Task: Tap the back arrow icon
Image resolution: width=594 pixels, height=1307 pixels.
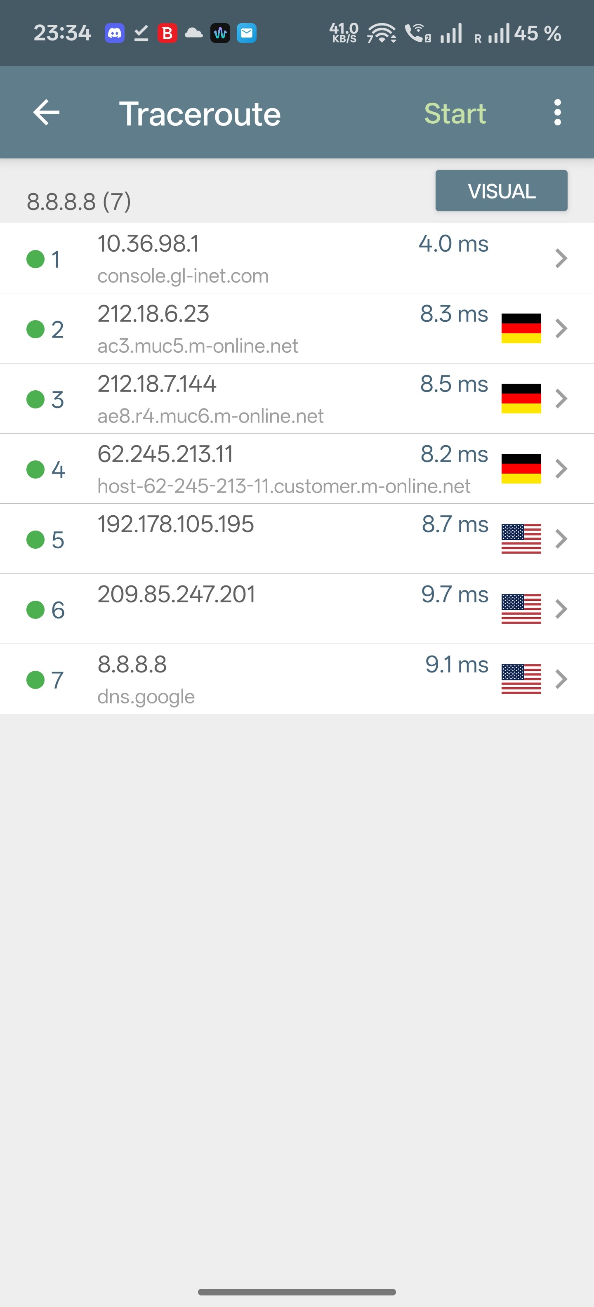Action: [46, 112]
